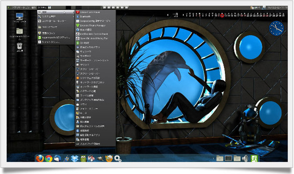Click the analog clock desktop widget
294x174 pixels.
pyautogui.click(x=276, y=28)
